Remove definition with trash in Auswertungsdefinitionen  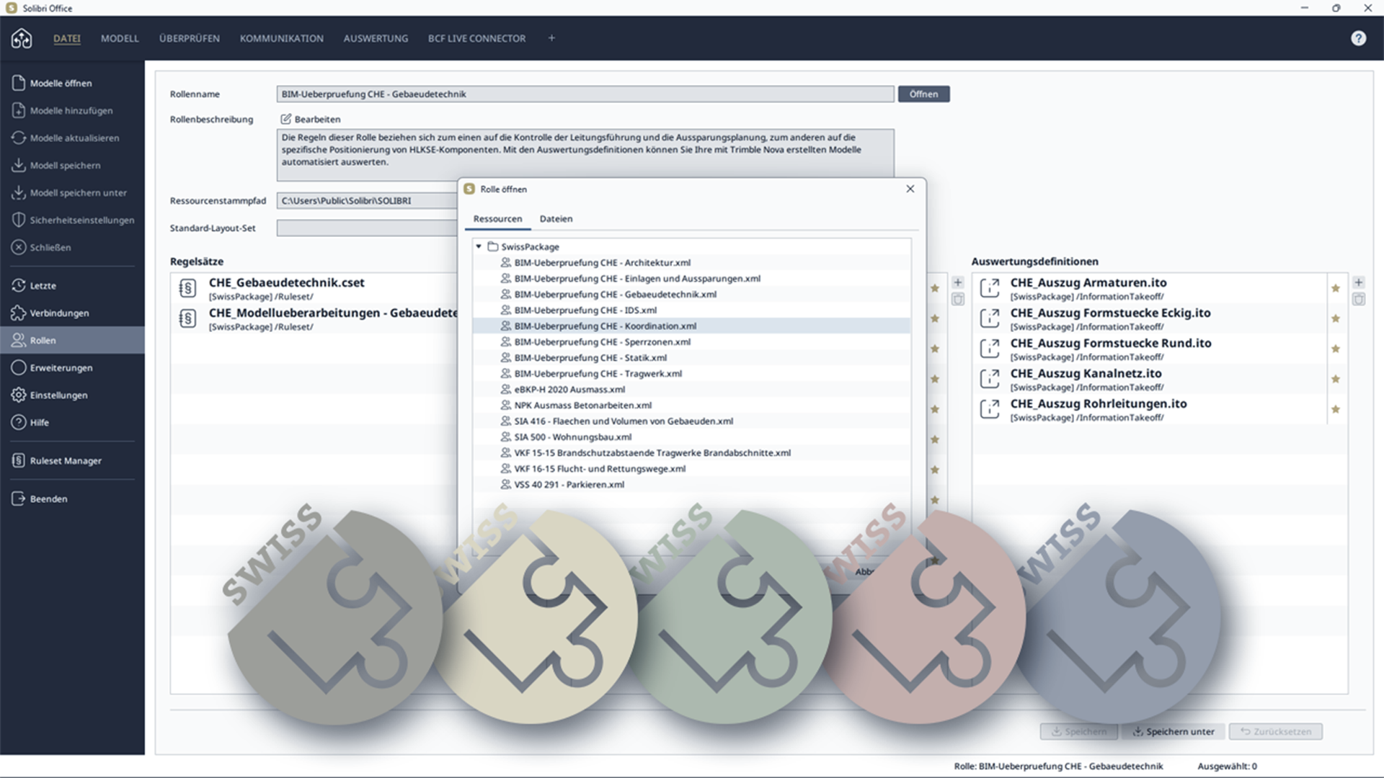1359,299
